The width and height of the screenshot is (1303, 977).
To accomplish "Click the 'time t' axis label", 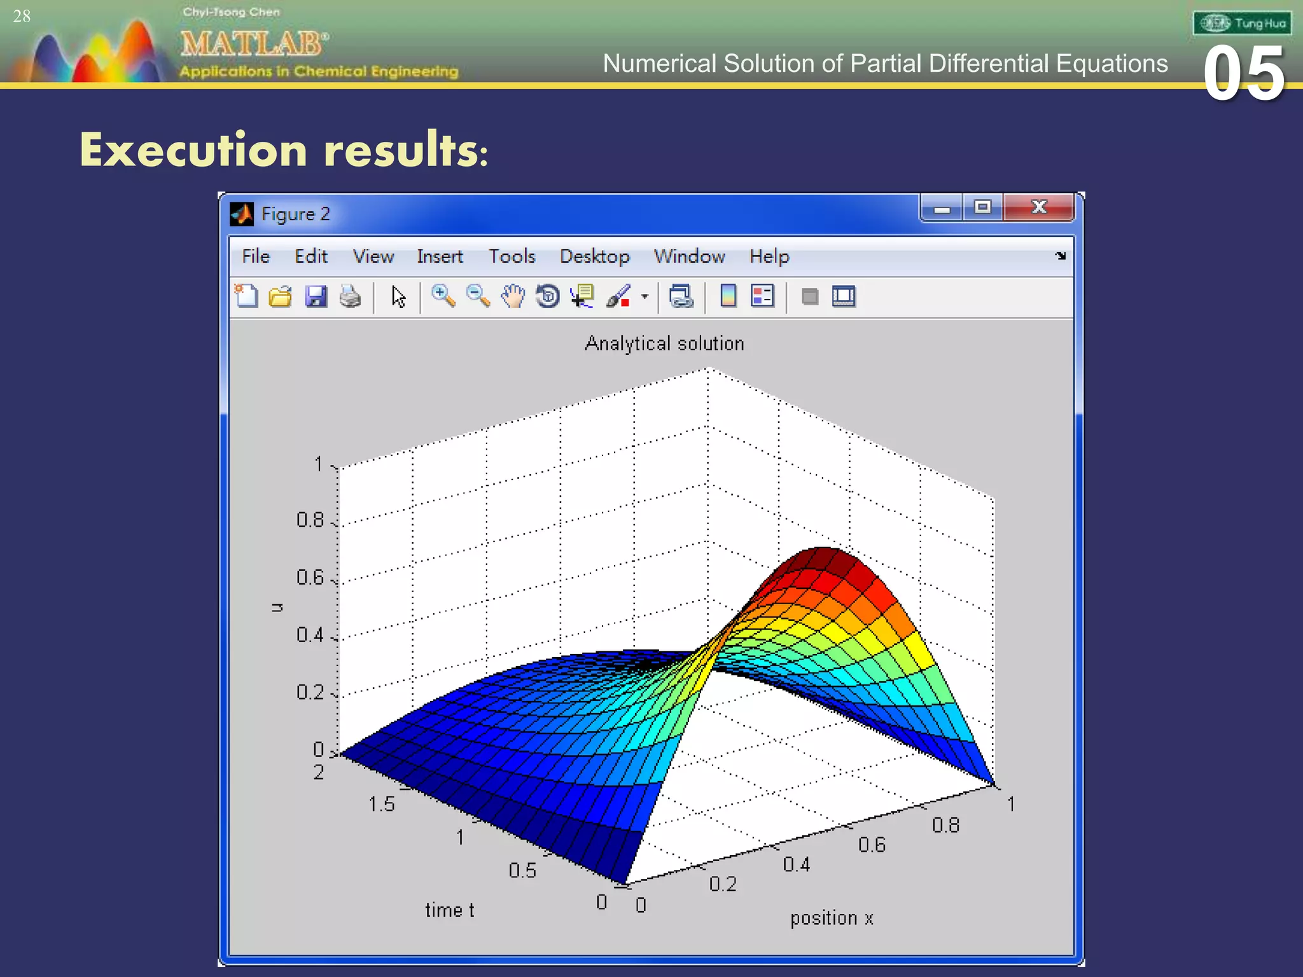I will [x=450, y=910].
